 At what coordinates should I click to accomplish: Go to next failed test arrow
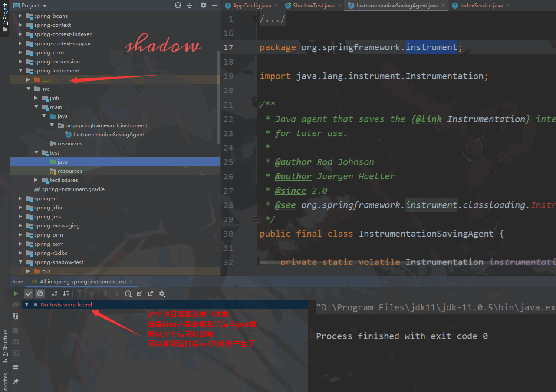(x=117, y=294)
